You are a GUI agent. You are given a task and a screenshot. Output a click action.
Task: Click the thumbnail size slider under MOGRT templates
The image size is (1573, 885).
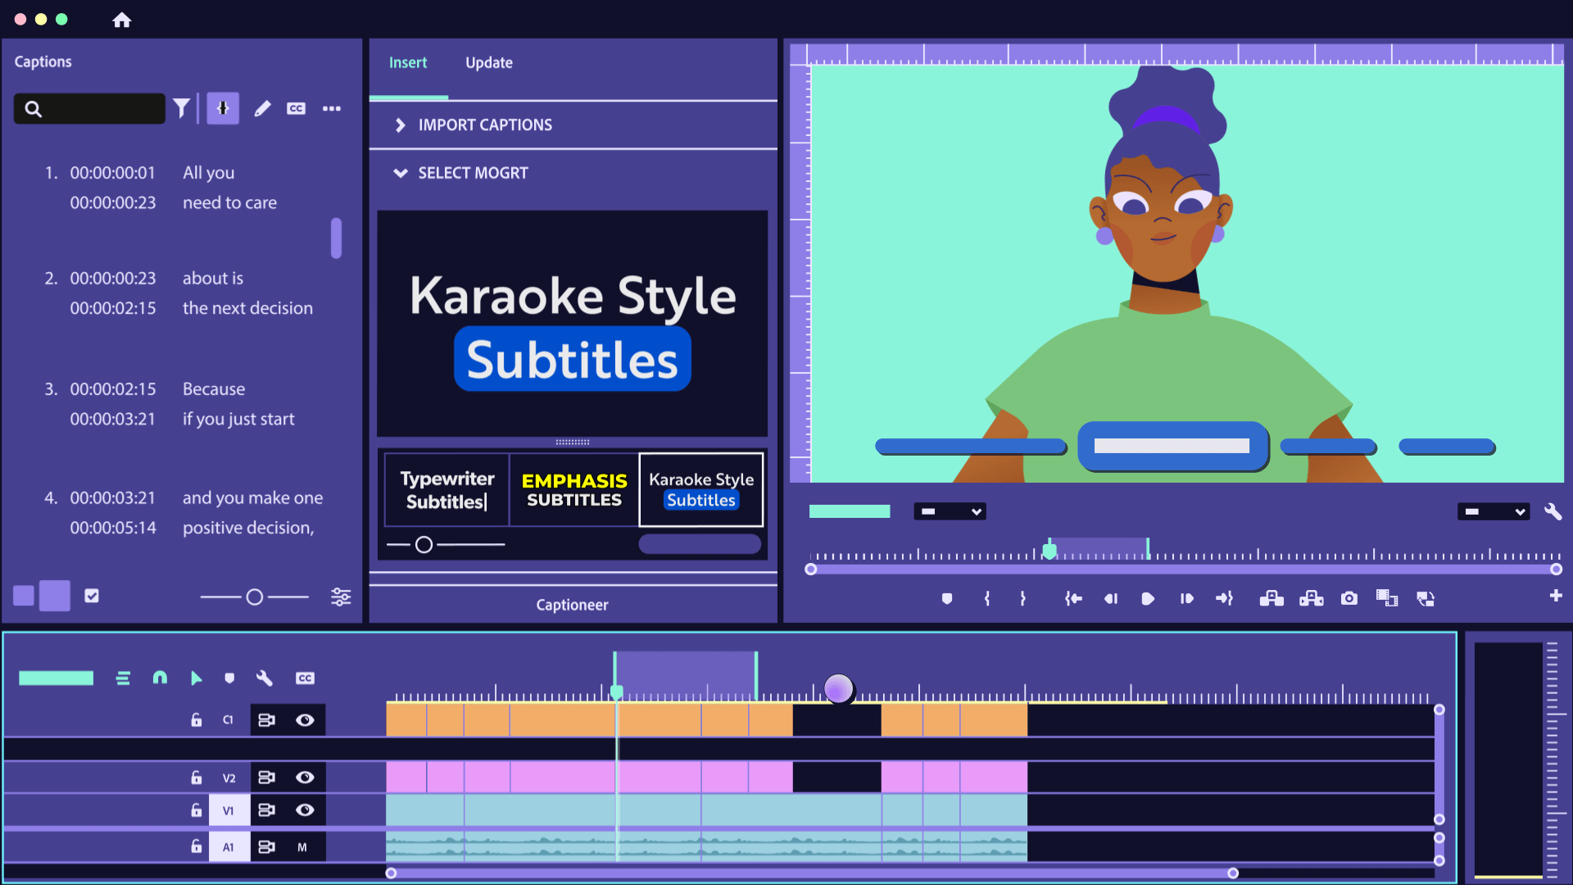coord(424,544)
